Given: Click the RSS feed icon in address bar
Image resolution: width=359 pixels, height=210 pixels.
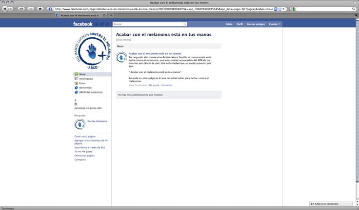Looking at the screenshot, I should pyautogui.click(x=276, y=9).
